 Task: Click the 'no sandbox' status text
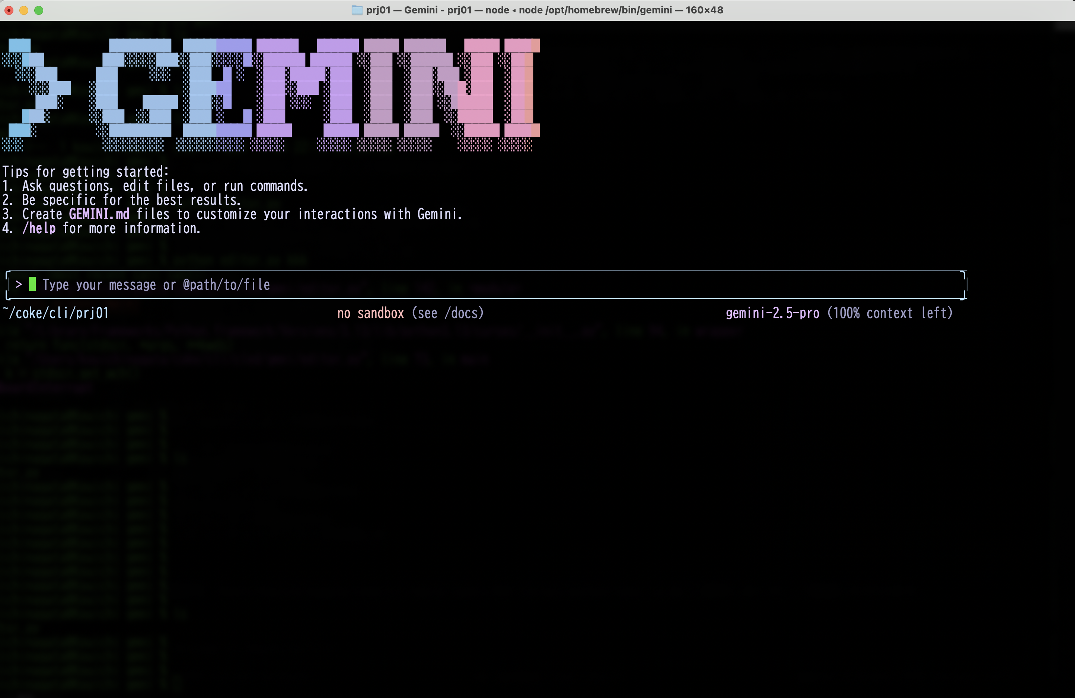click(x=370, y=313)
